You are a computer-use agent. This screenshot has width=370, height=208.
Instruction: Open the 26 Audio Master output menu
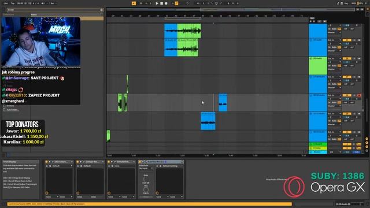(x=334, y=69)
